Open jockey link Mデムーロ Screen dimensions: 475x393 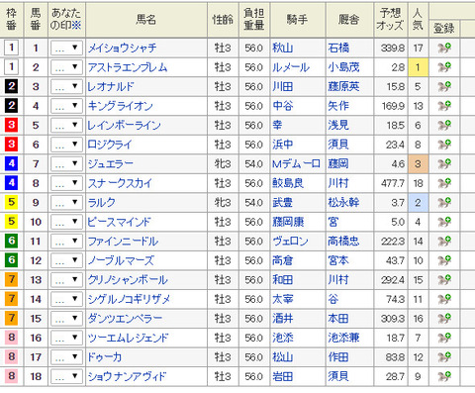click(x=296, y=163)
